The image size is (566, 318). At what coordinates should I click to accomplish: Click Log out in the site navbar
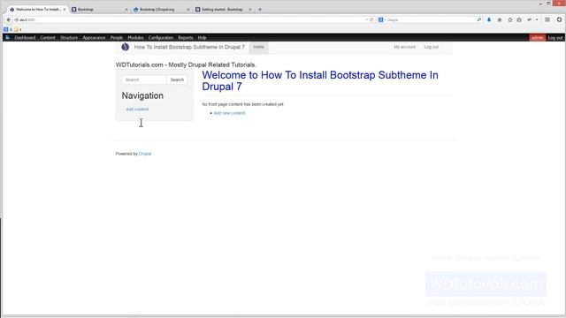pyautogui.click(x=431, y=47)
